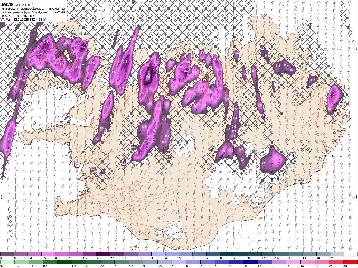The height and width of the screenshot is (268, 358).
Task: Click the 'UWC/IG' title text
Action: click(7, 4)
